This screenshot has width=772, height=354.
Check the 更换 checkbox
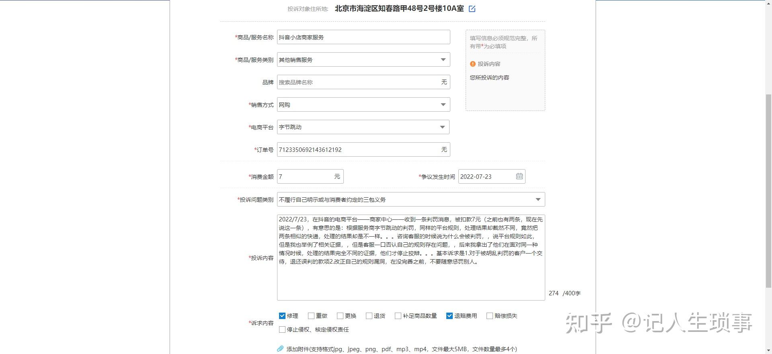click(x=340, y=316)
